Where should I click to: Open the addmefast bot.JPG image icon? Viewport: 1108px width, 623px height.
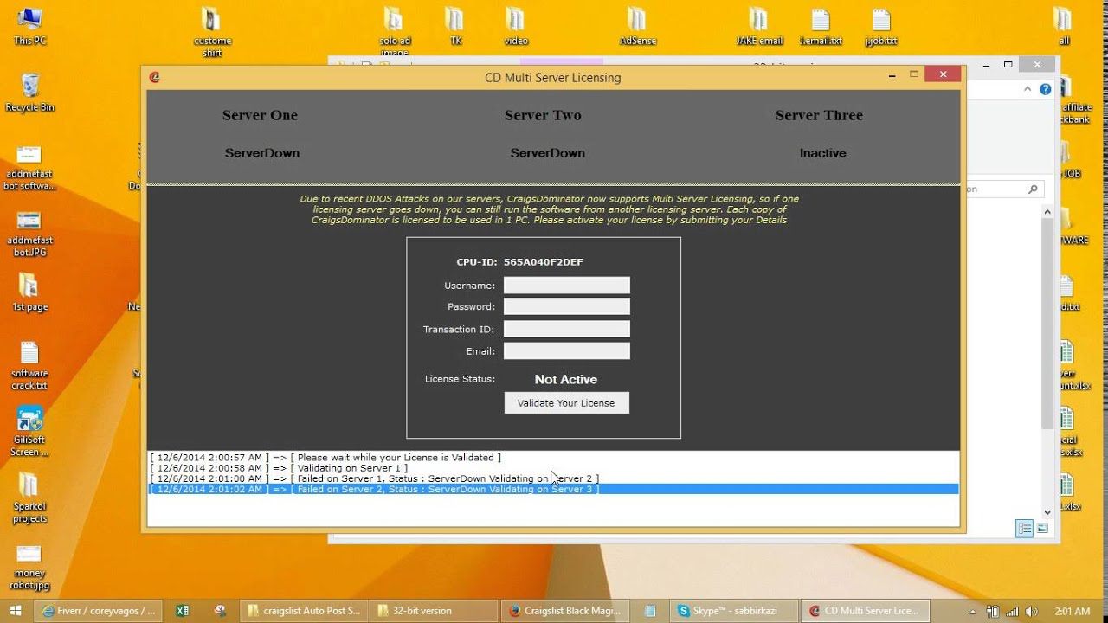click(x=29, y=234)
